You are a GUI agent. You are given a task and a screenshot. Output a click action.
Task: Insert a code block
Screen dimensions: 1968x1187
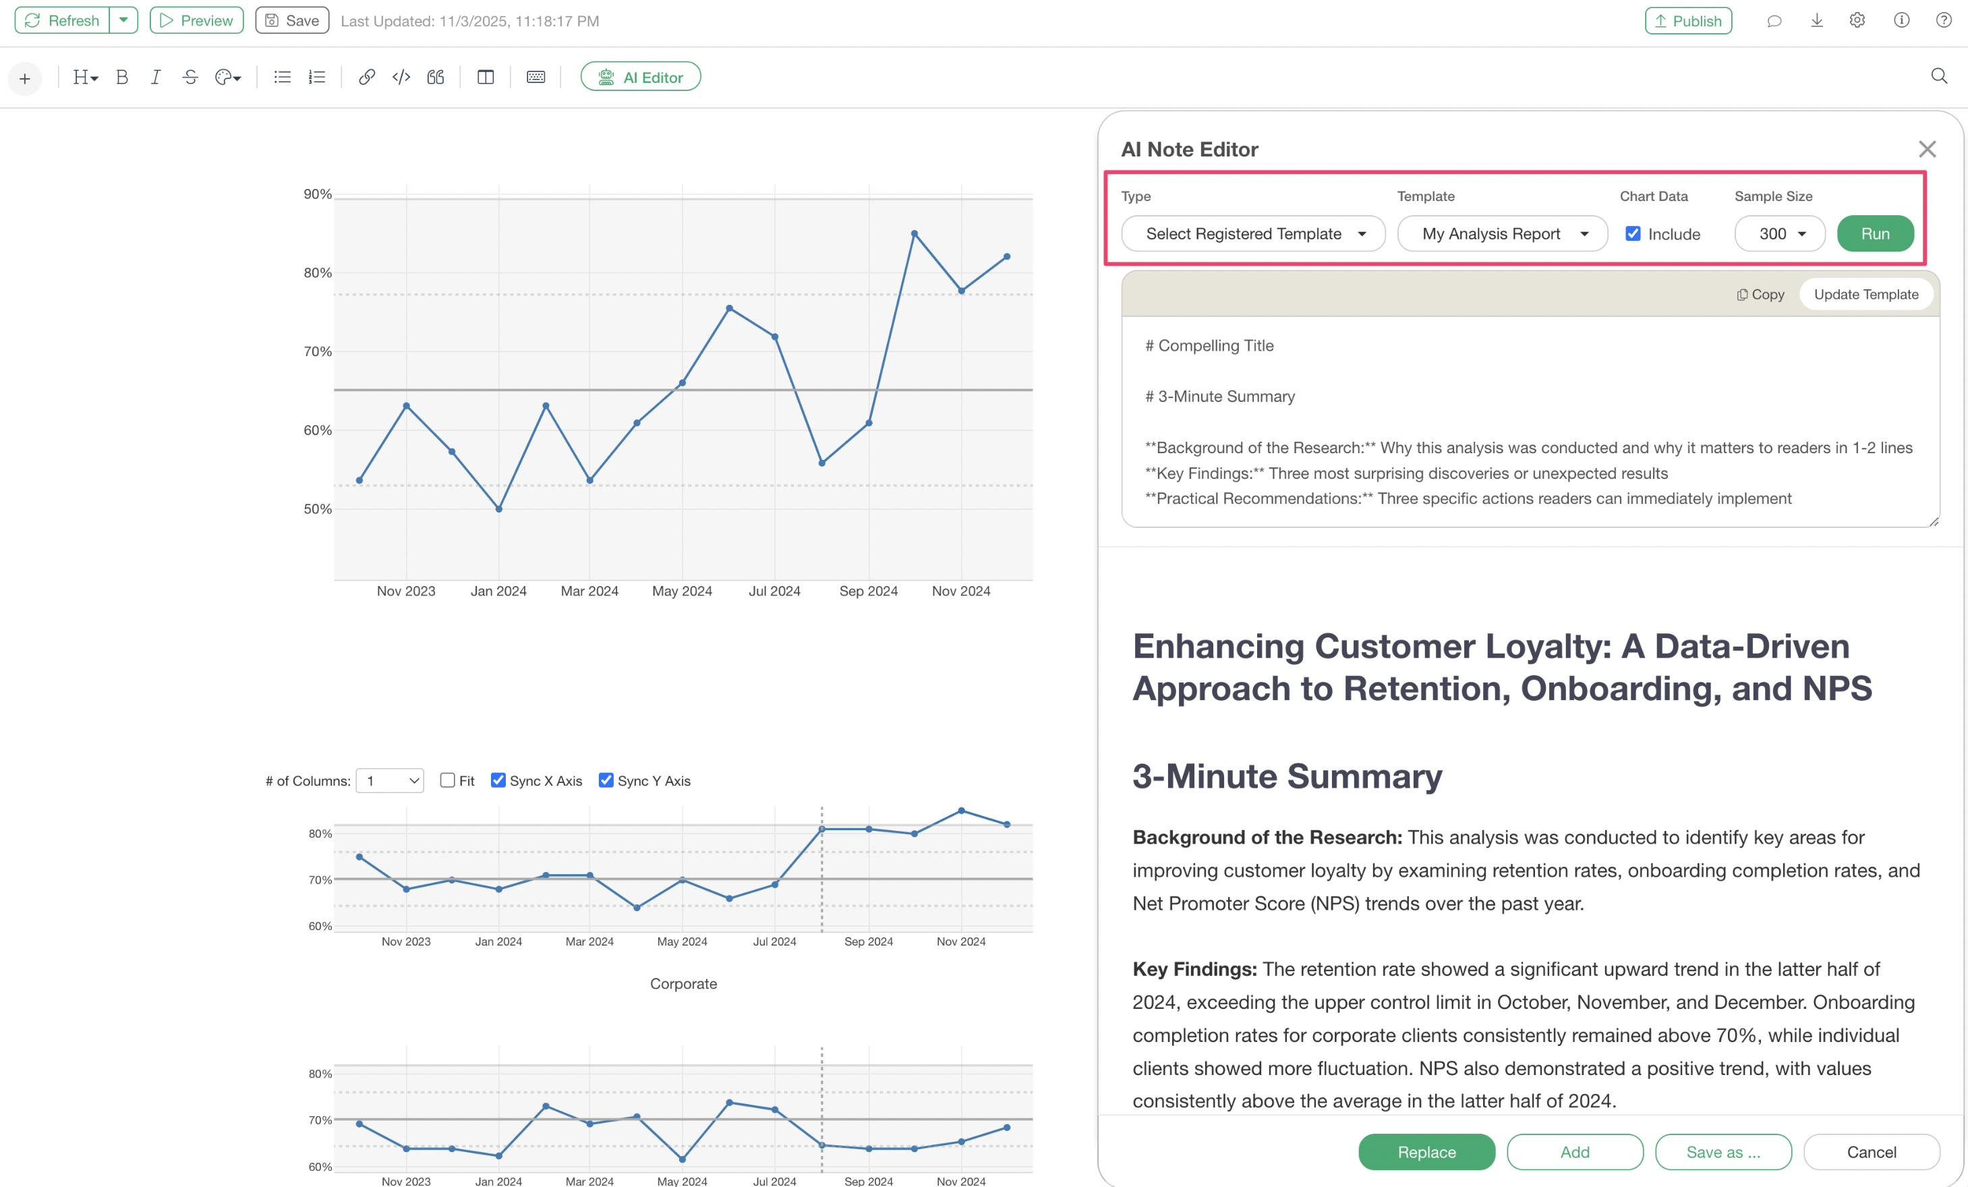click(x=401, y=78)
